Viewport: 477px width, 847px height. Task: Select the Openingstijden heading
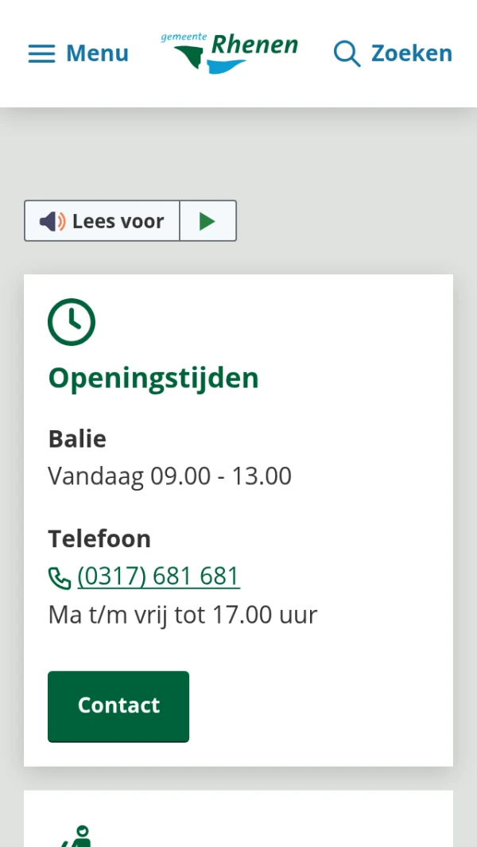153,378
